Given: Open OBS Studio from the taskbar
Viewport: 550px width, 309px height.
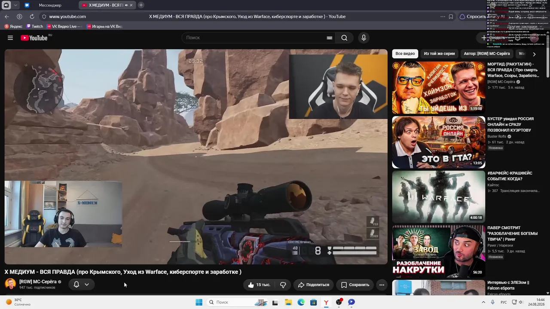Looking at the screenshot, I should point(339,302).
